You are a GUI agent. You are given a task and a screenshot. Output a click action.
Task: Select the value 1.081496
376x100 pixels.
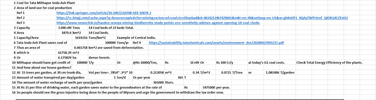point(272,72)
